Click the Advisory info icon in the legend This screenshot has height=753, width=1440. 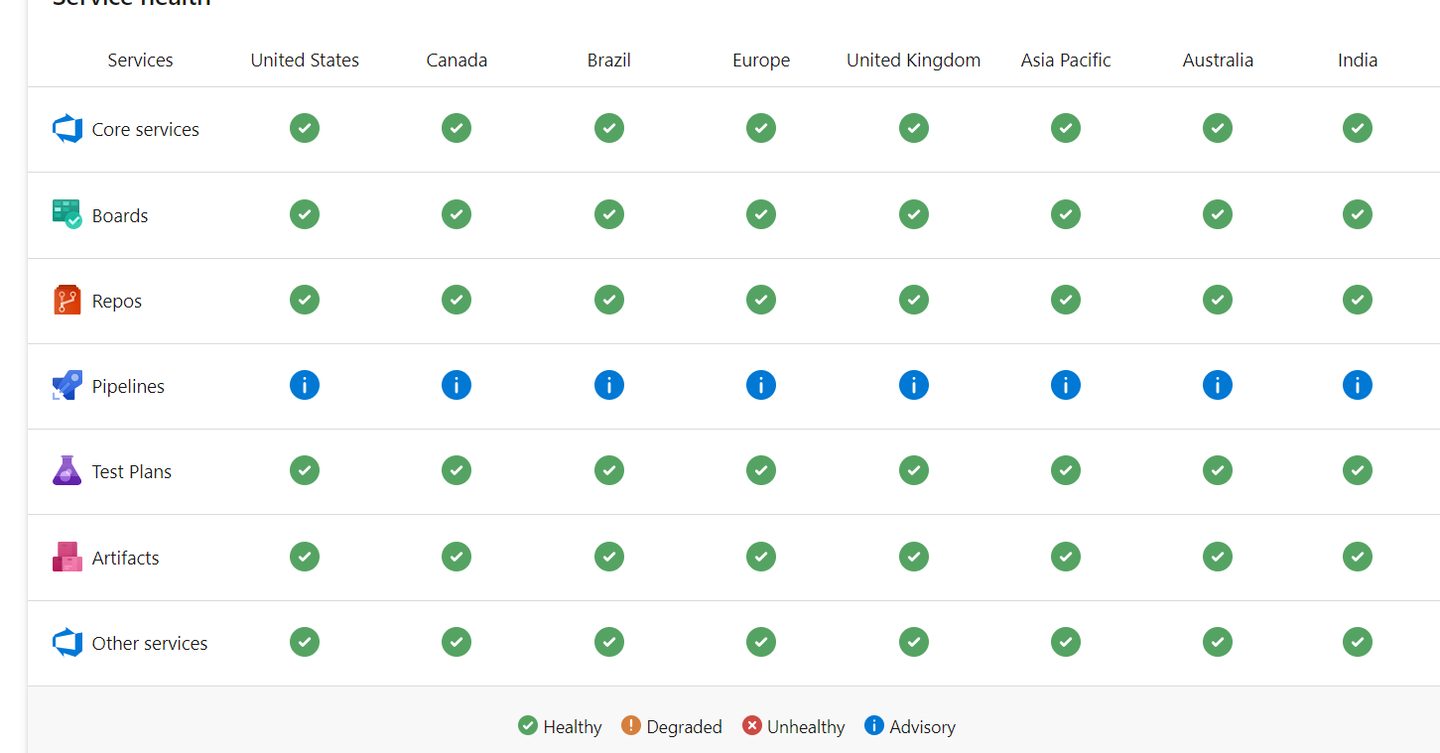click(874, 725)
